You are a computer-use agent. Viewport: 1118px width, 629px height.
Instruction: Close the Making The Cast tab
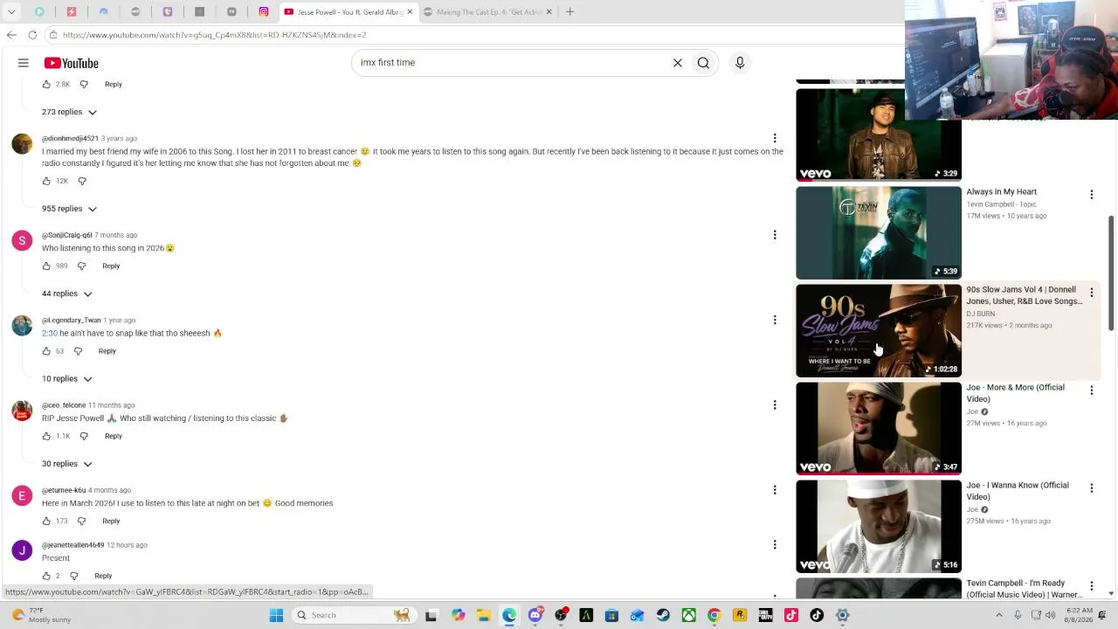pyautogui.click(x=549, y=12)
